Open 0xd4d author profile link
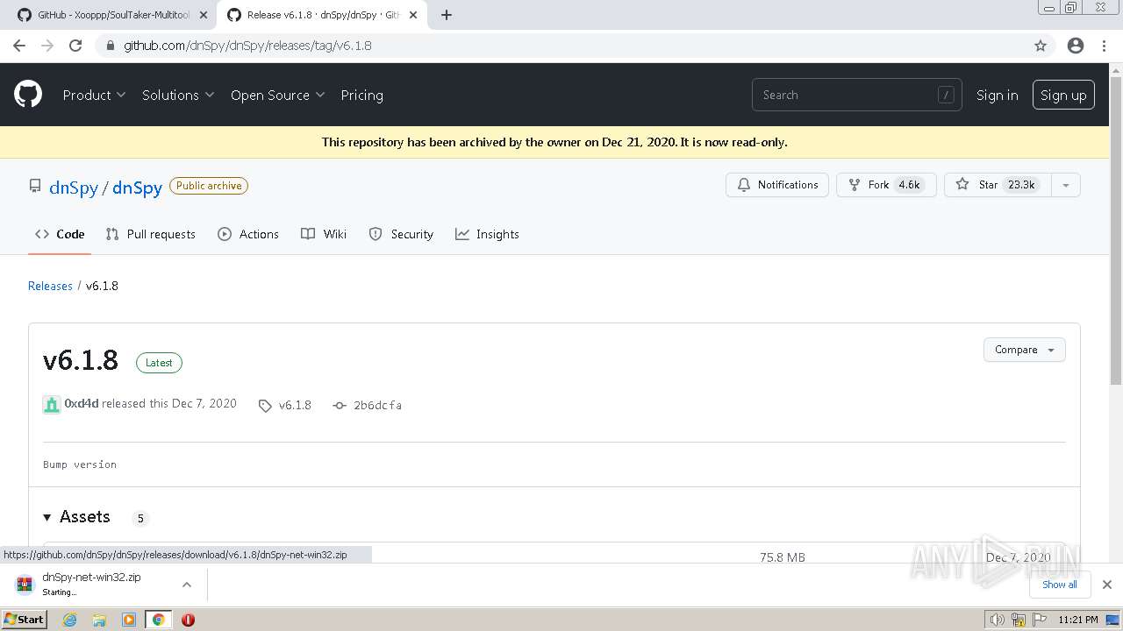The height and width of the screenshot is (631, 1123). tap(82, 403)
